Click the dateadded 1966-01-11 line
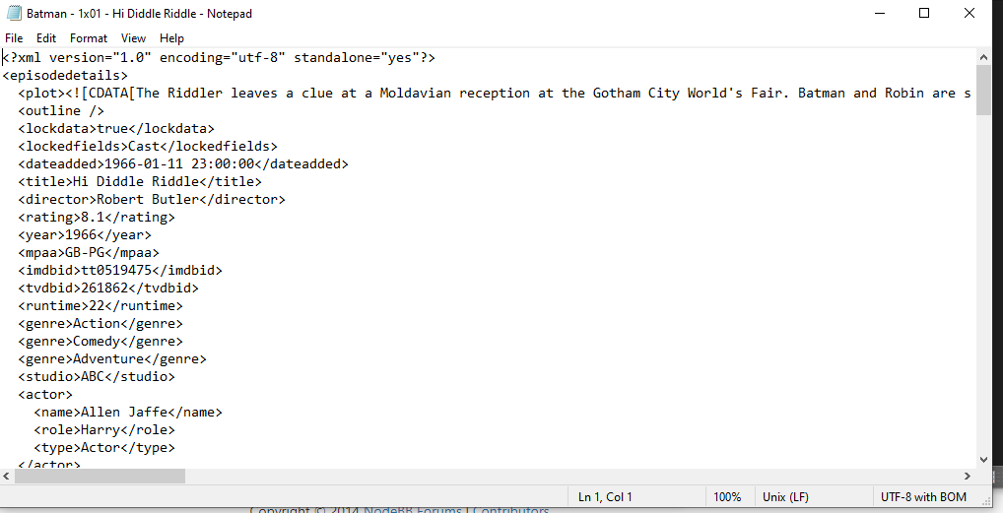This screenshot has height=513, width=1003. click(x=183, y=164)
